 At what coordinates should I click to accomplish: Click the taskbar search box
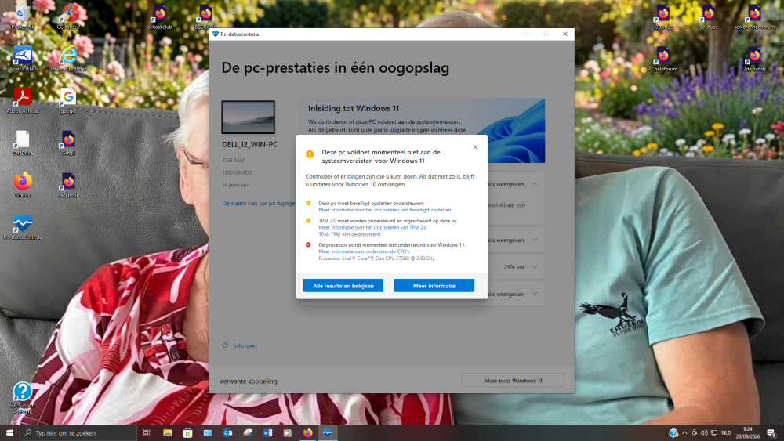coord(78,433)
